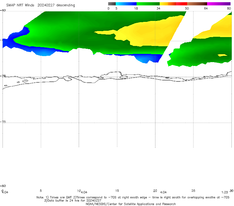Image resolution: width=234 pixels, height=206 pixels.
Task: Pick the gray segment of the color scale
Action: point(112,4)
